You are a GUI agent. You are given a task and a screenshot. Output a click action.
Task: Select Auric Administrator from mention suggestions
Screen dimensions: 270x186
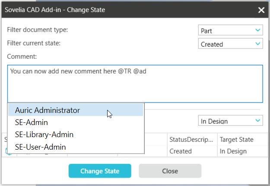click(x=76, y=110)
